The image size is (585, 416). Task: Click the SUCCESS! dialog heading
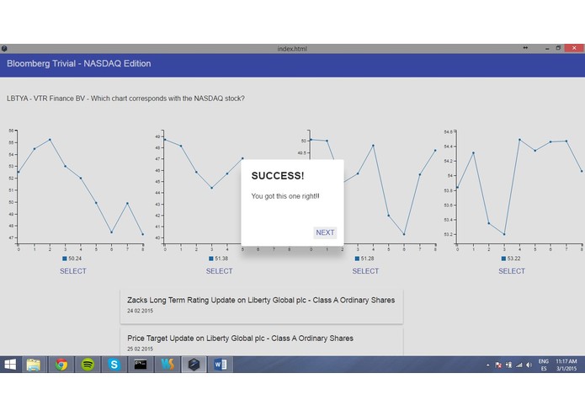click(x=278, y=176)
